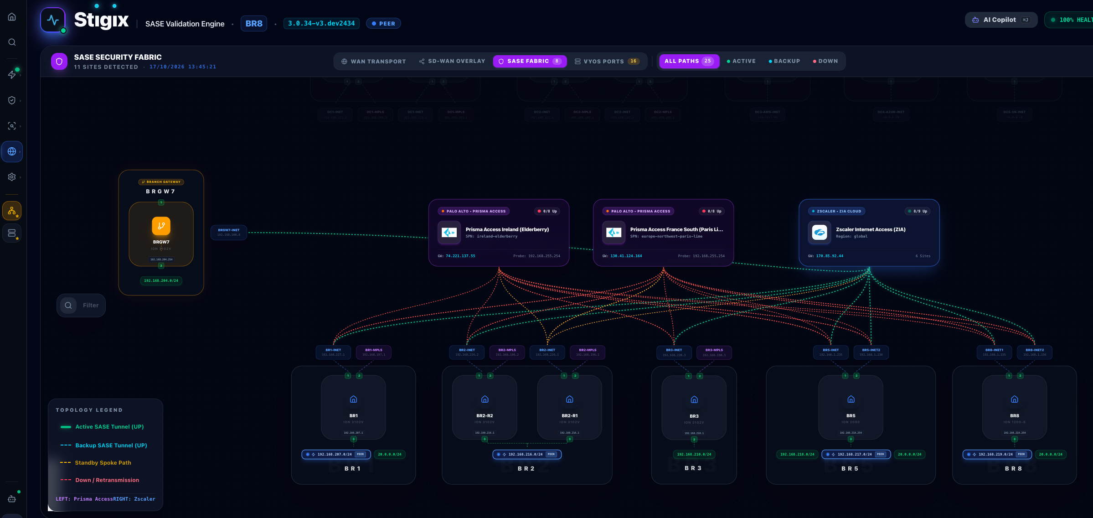Switch to WAN Transport tab
This screenshot has height=518, width=1093.
tap(373, 62)
